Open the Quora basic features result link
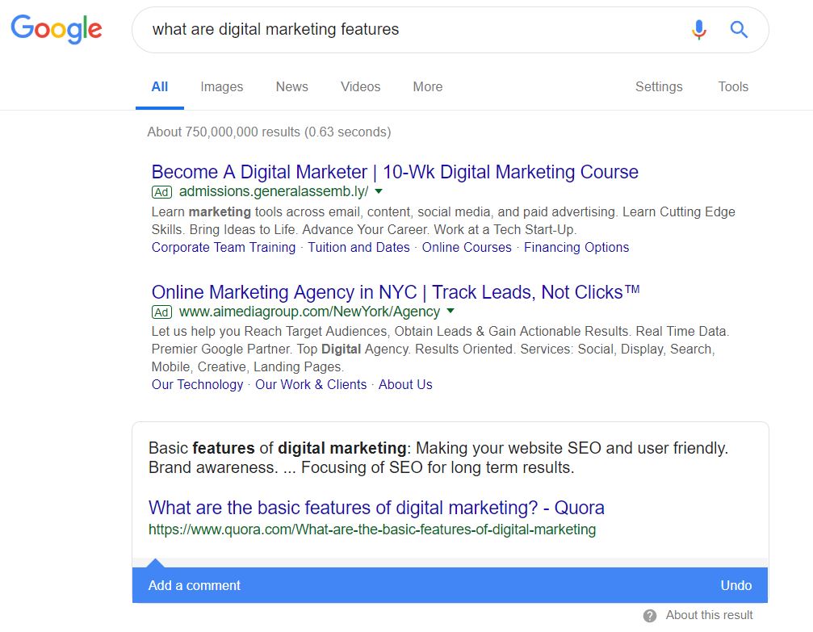 pos(376,508)
